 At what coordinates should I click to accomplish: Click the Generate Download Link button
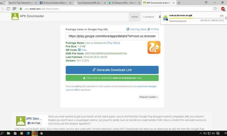tap(112, 70)
